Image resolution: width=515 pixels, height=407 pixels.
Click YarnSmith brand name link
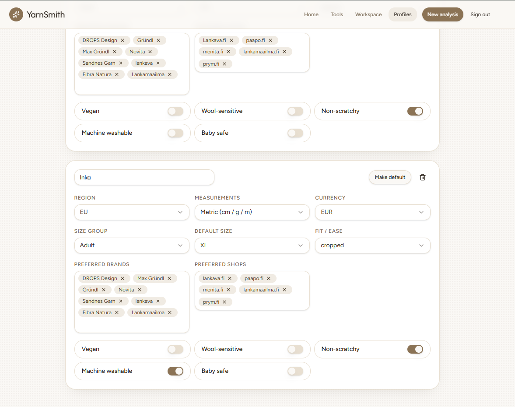(46, 14)
